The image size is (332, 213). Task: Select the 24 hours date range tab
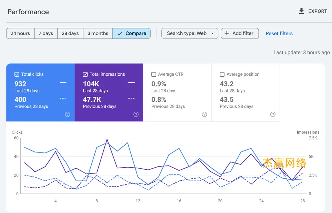point(20,33)
